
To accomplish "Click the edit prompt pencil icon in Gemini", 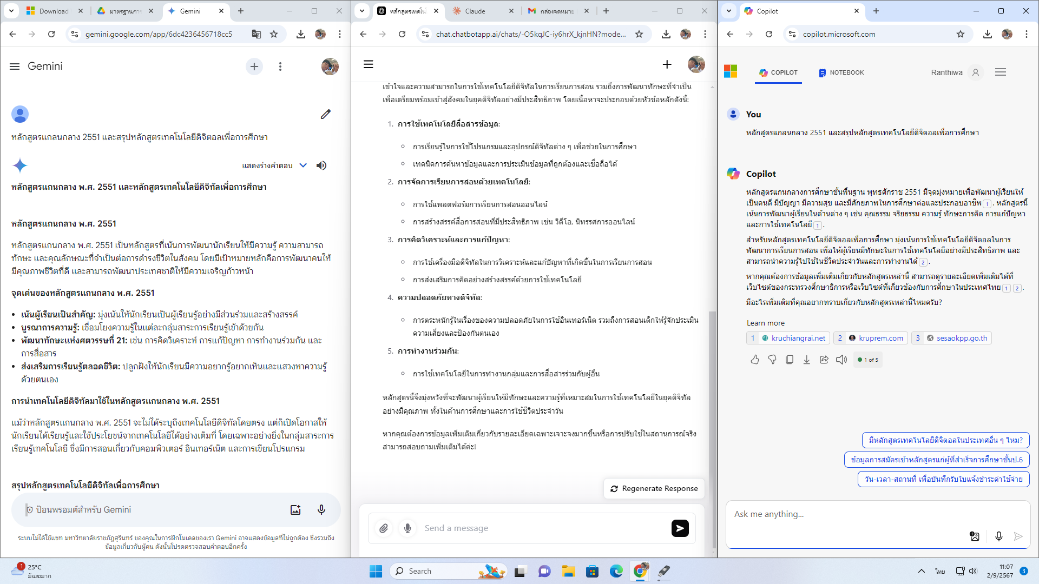I will [x=325, y=114].
